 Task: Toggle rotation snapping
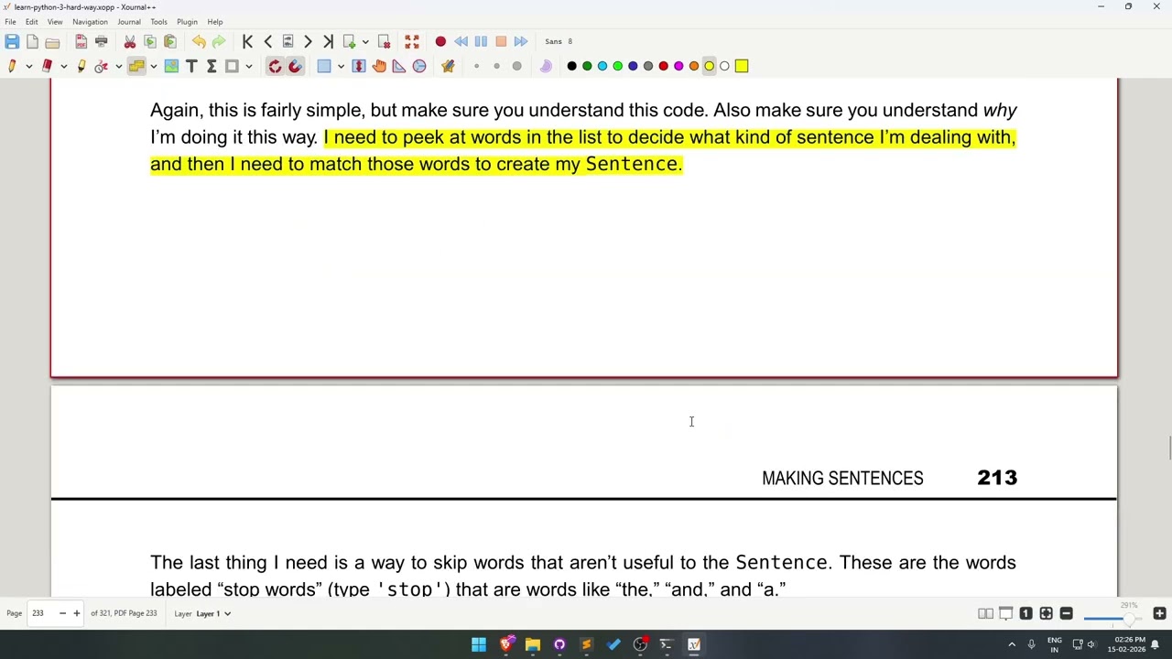pyautogui.click(x=275, y=66)
